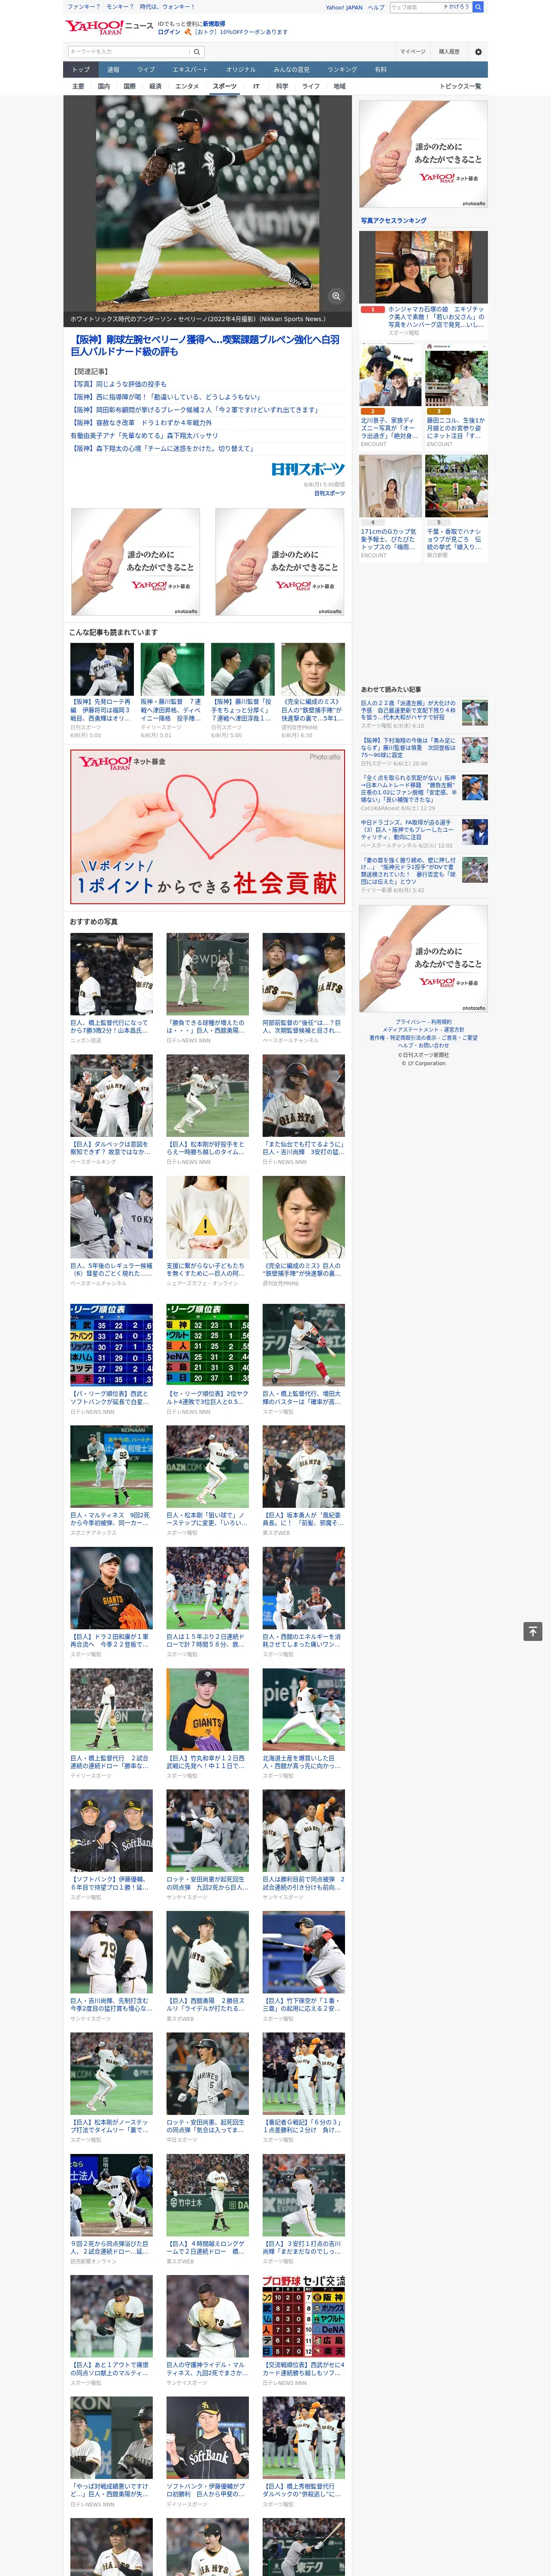Click the ログイン link
This screenshot has height=2576, width=551.
pyautogui.click(x=169, y=32)
